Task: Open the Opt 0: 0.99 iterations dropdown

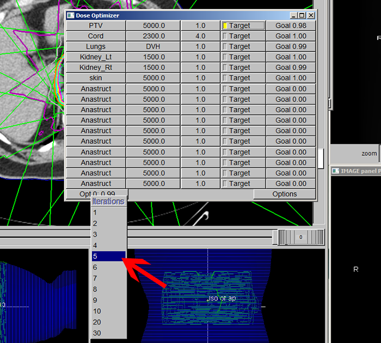Action: coord(96,194)
